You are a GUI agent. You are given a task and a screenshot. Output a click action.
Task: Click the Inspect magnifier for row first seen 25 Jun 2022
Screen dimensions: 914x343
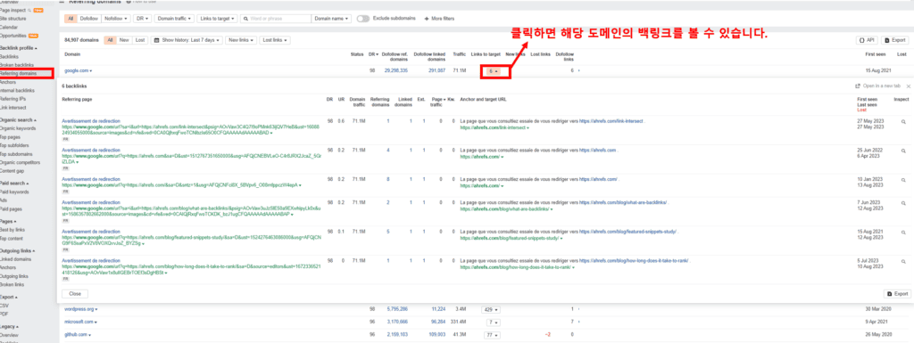click(x=903, y=151)
